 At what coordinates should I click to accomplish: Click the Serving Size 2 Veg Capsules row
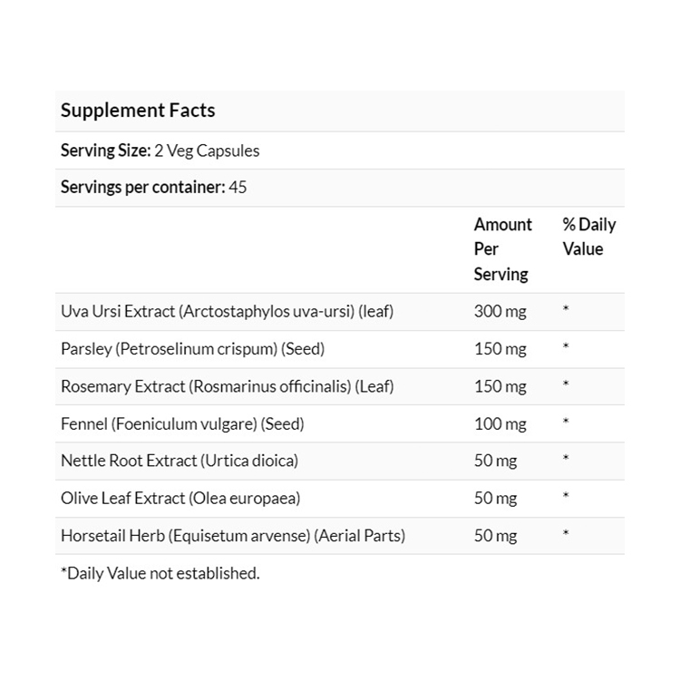click(x=160, y=151)
